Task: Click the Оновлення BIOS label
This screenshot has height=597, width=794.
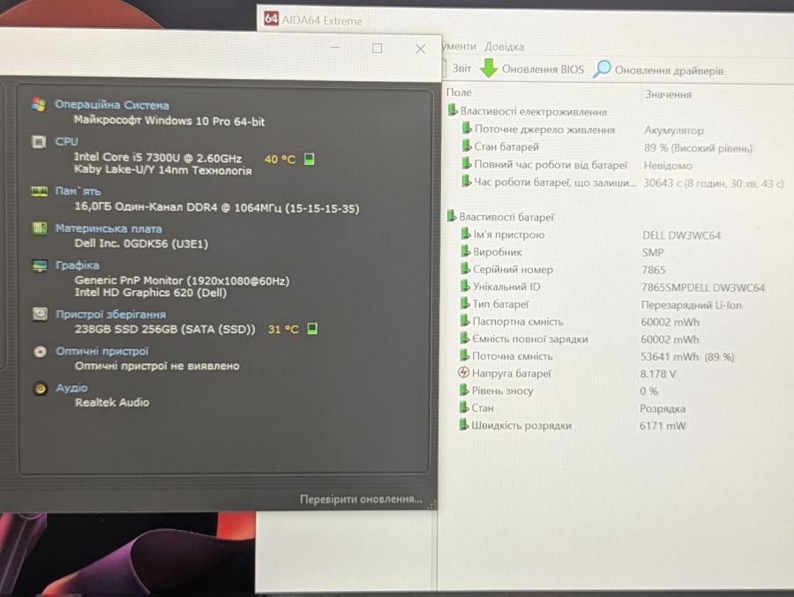Action: (543, 70)
